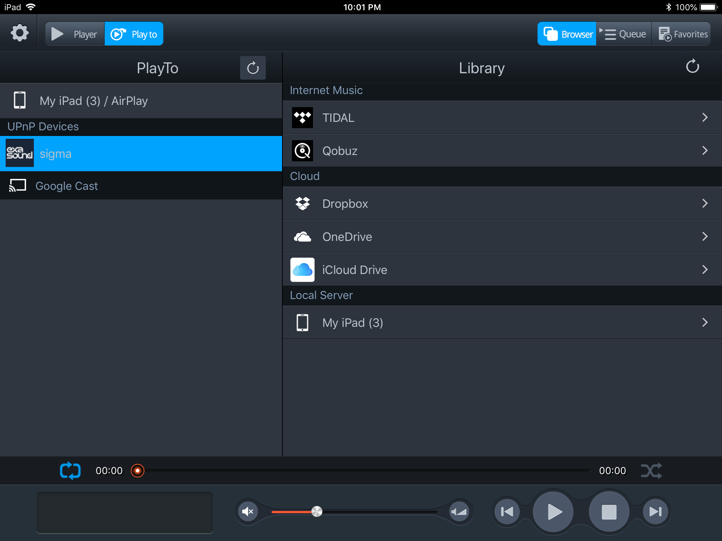Click the Qobuz logo icon
This screenshot has height=541, width=722.
tap(302, 151)
